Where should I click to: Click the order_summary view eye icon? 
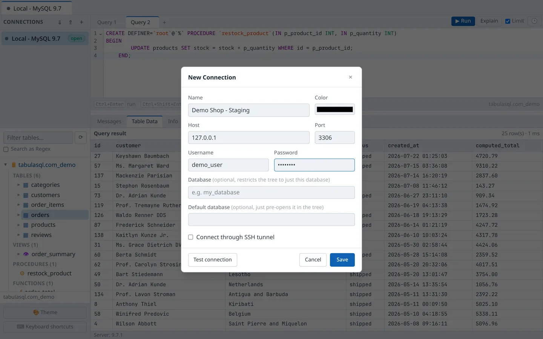click(x=26, y=254)
